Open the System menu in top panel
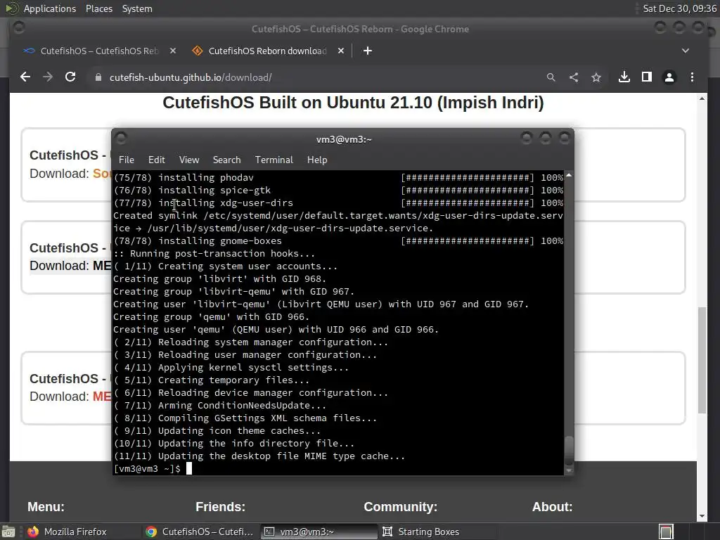 137,8
